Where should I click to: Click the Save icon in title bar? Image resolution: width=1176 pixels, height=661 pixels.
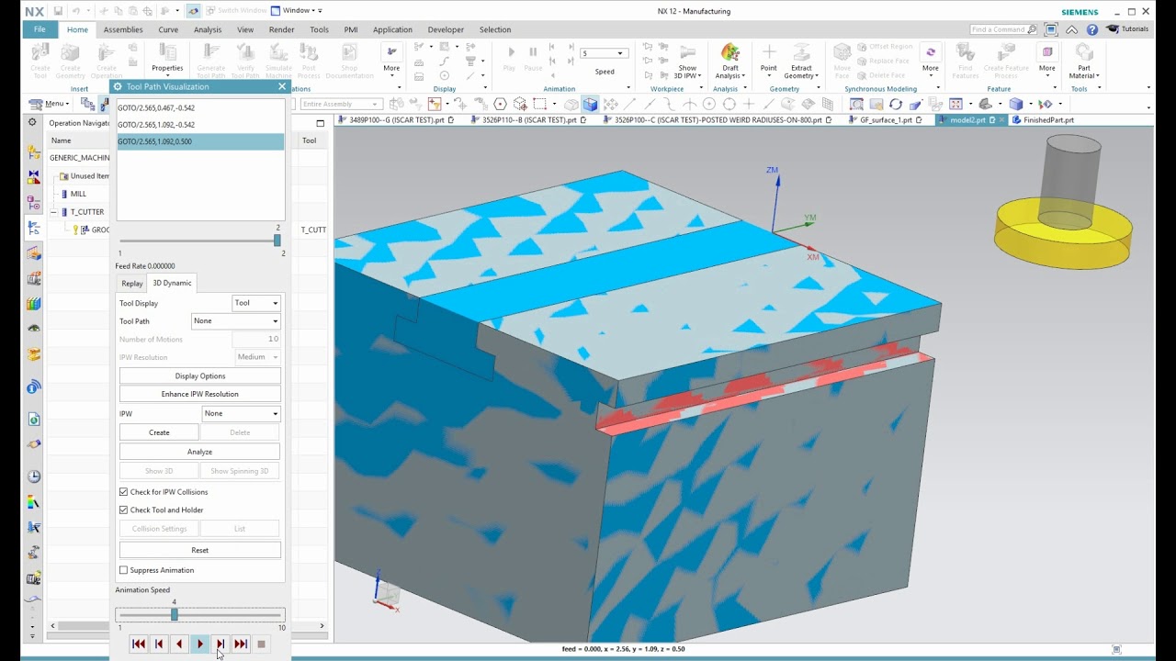click(58, 11)
